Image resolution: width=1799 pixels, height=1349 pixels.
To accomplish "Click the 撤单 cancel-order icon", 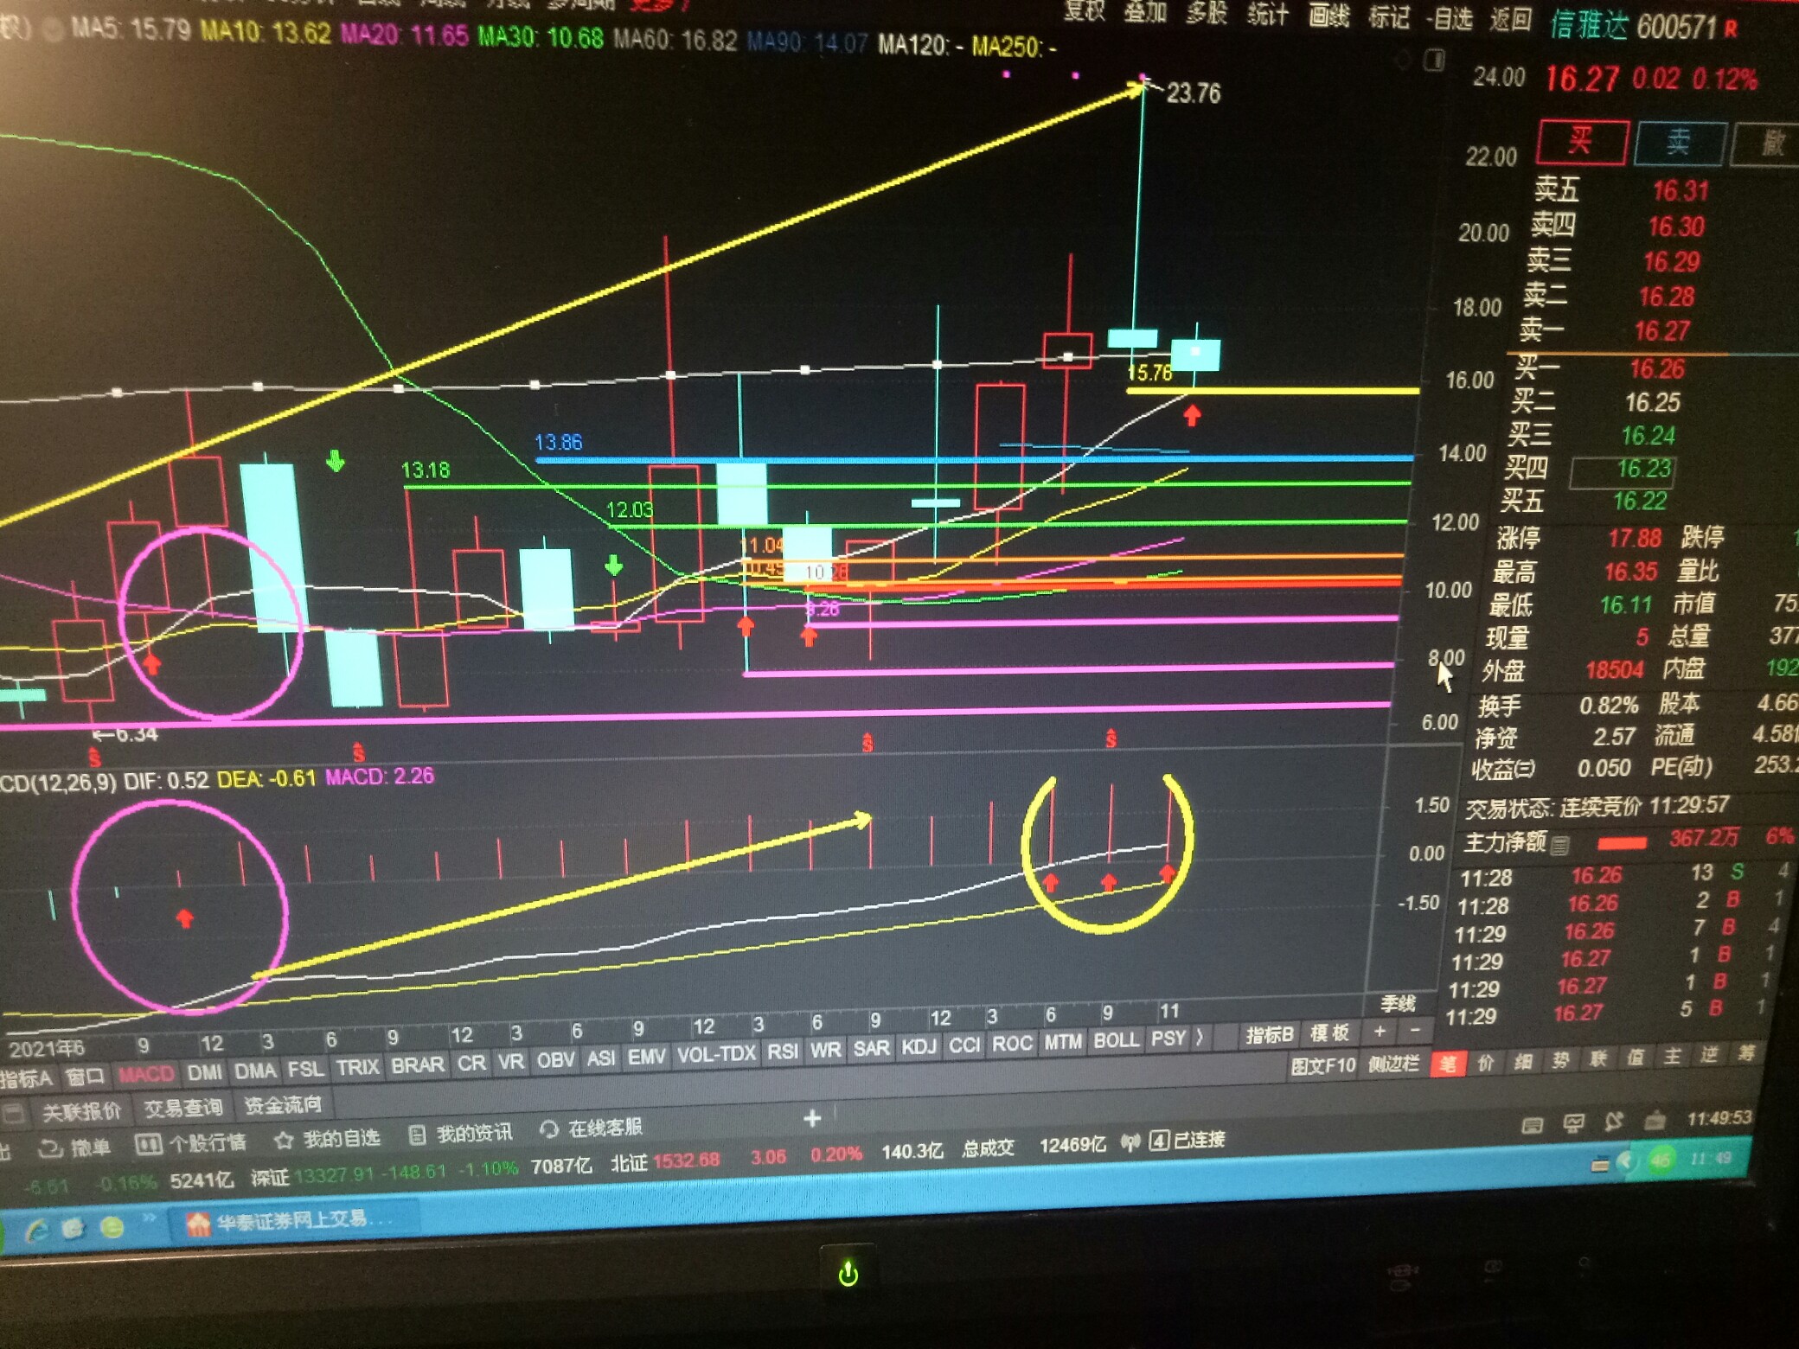I will pos(51,1148).
